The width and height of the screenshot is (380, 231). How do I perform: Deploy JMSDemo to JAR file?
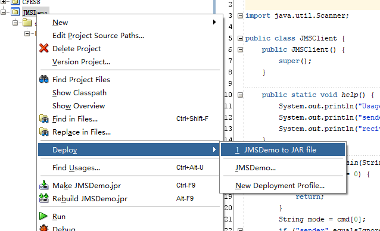tap(283, 149)
